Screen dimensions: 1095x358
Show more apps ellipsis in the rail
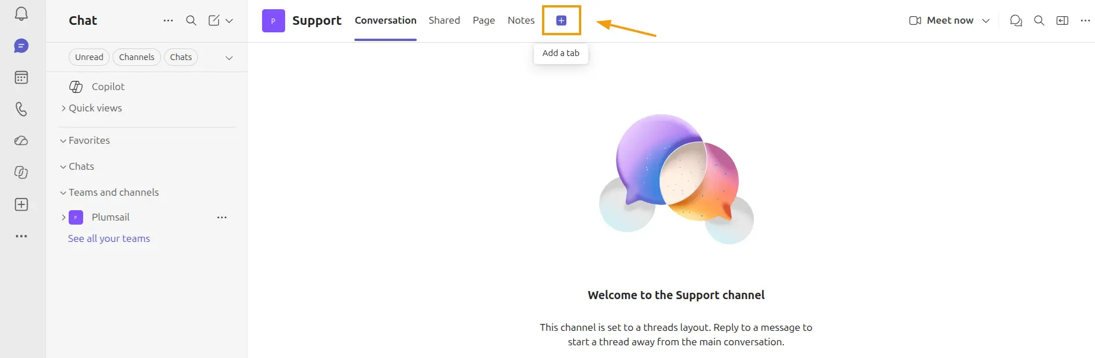tap(21, 236)
